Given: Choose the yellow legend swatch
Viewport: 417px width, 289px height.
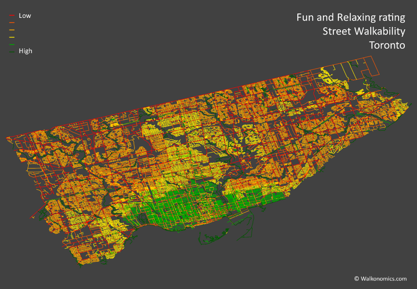Looking at the screenshot, I should tap(12, 37).
